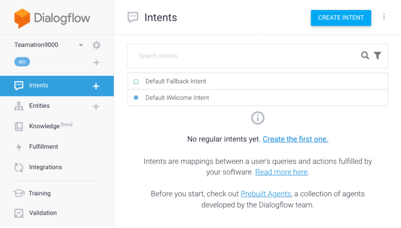Click the plus to create a new intent
Screen dimensions: 401x228
pyautogui.click(x=96, y=86)
